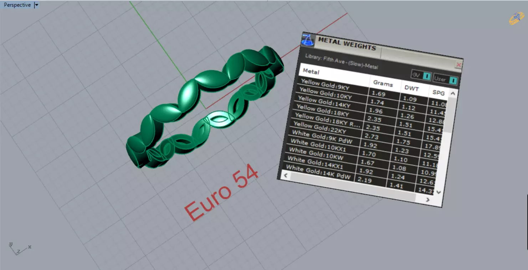
Task: Click the Metal Weights scale icon
Action: click(x=308, y=39)
